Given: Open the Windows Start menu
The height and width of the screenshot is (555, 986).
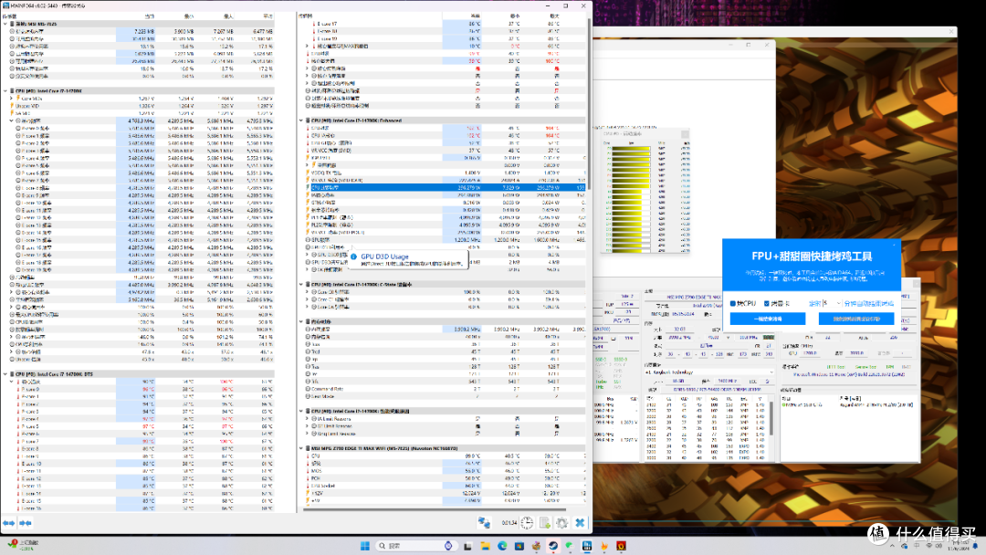Looking at the screenshot, I should pyautogui.click(x=364, y=546).
